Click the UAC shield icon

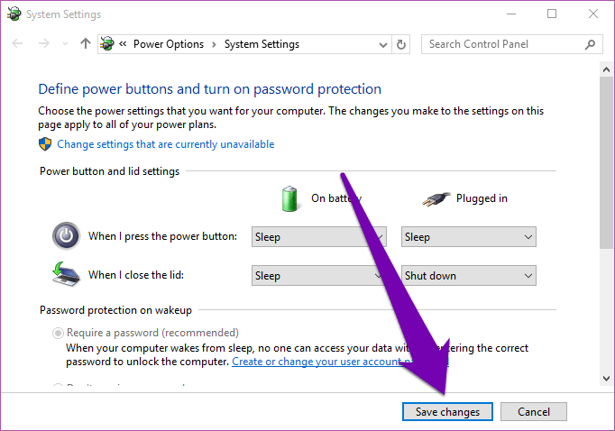click(x=45, y=144)
